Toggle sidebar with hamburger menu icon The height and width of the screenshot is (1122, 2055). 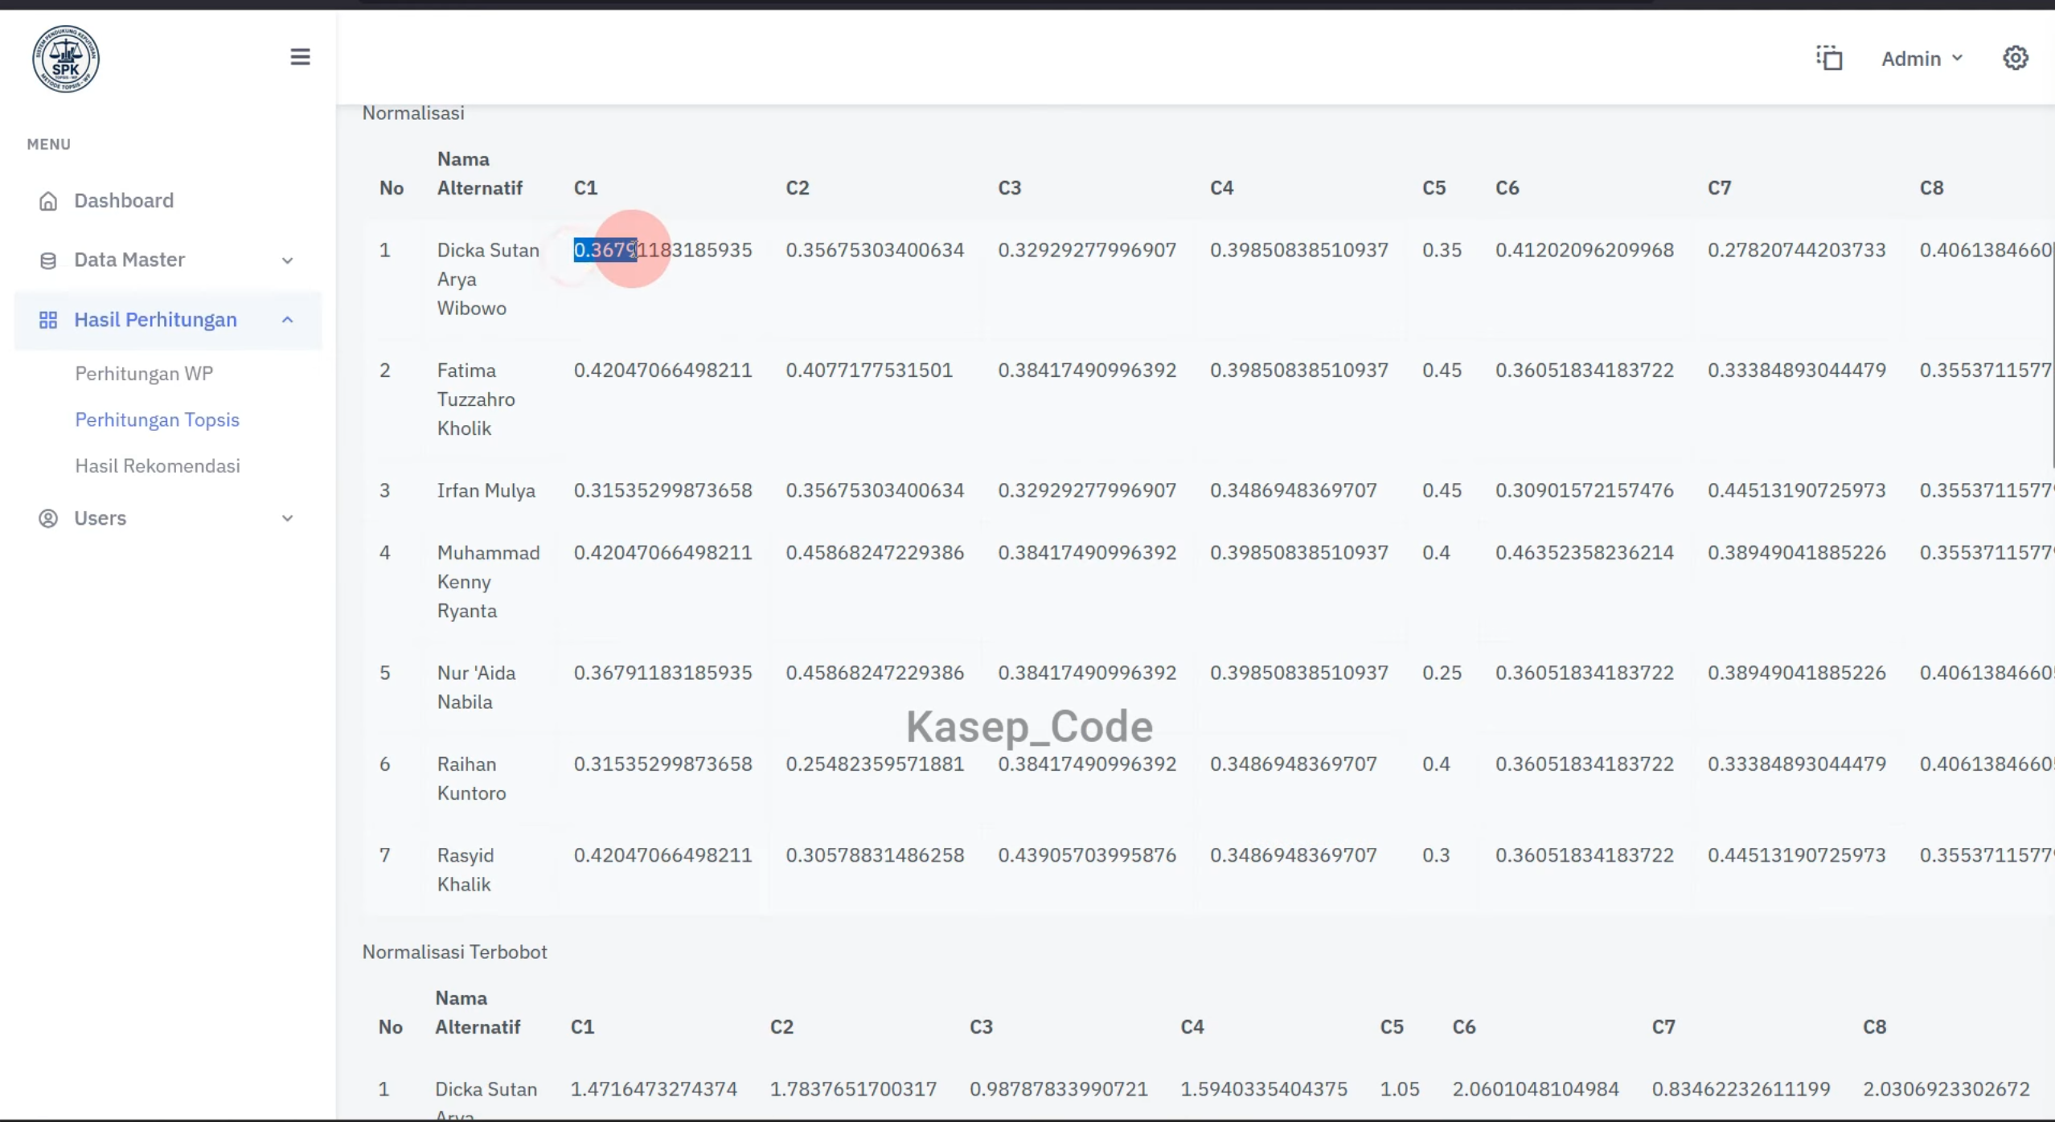coord(300,57)
